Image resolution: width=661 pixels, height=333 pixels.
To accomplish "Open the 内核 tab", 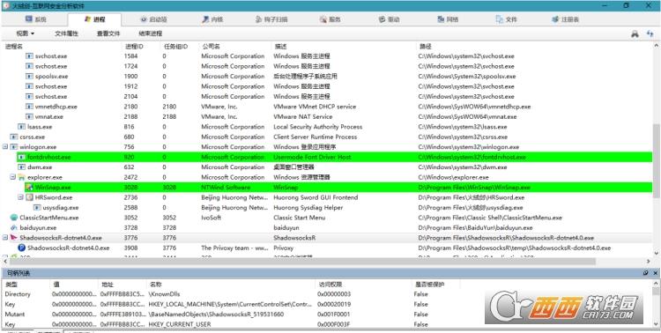I will click(212, 19).
